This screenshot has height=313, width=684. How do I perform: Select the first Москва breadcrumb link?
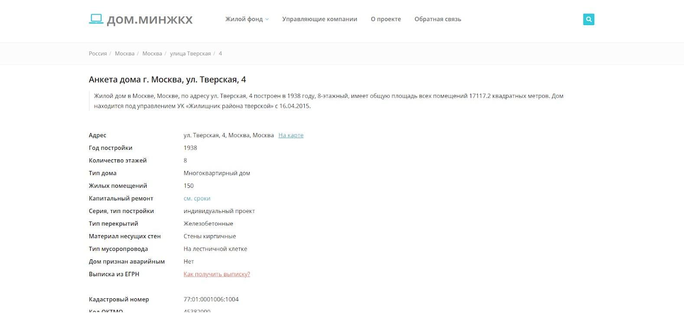click(124, 54)
